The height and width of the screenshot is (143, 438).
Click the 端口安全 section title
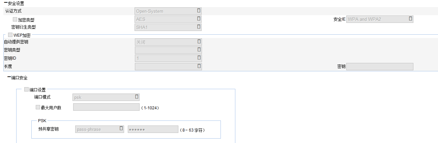tap(19, 78)
